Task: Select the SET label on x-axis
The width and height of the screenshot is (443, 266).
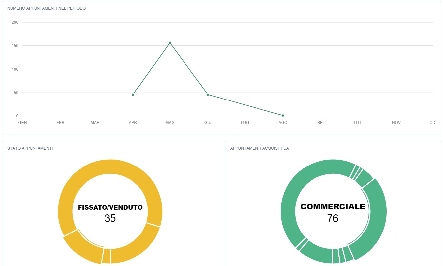Action: pyautogui.click(x=321, y=123)
